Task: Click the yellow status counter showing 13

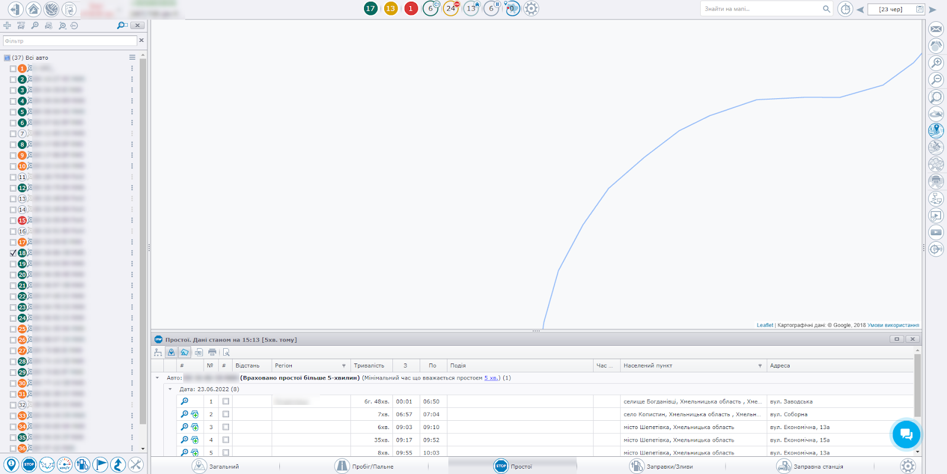Action: (x=391, y=8)
